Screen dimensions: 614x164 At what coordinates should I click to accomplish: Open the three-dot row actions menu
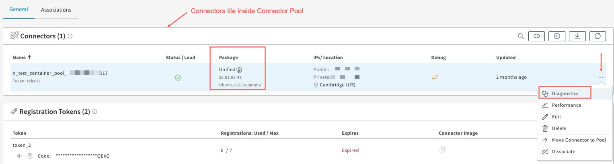[600, 77]
